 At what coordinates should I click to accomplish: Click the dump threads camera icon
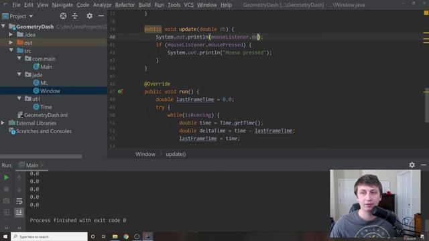tap(6, 201)
